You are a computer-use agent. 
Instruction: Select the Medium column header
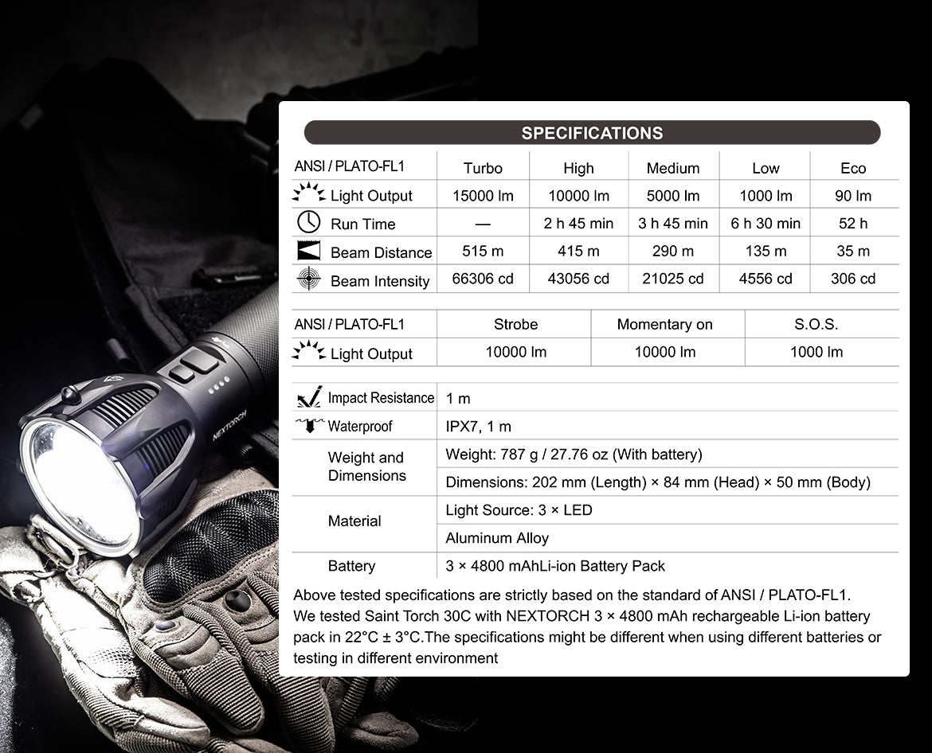[673, 168]
